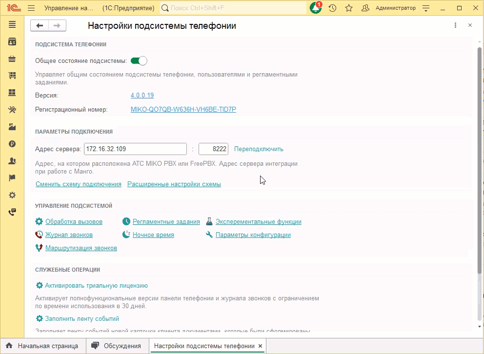The height and width of the screenshot is (354, 484).
Task: Select the production factory icon in sidebar
Action: click(12, 127)
